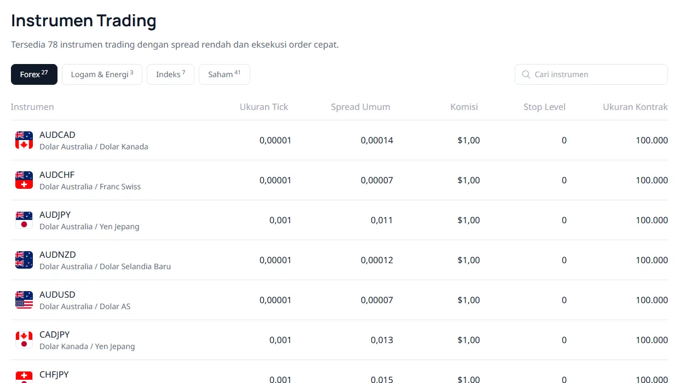
Task: Show the Saham instruments tab
Action: [225, 74]
